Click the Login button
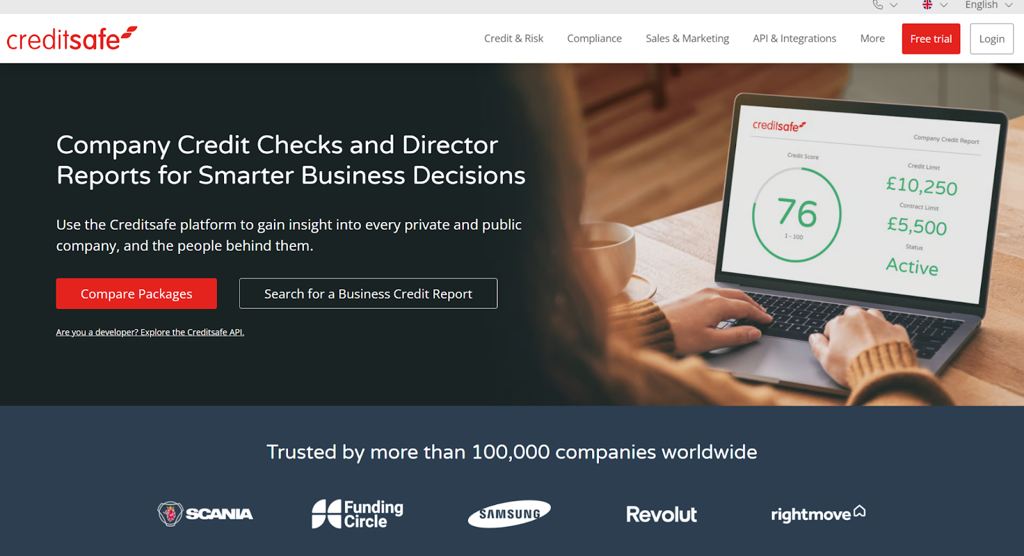Viewport: 1024px width, 556px height. click(992, 39)
